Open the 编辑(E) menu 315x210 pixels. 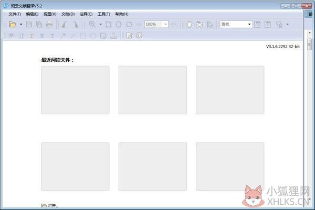[x=32, y=14]
